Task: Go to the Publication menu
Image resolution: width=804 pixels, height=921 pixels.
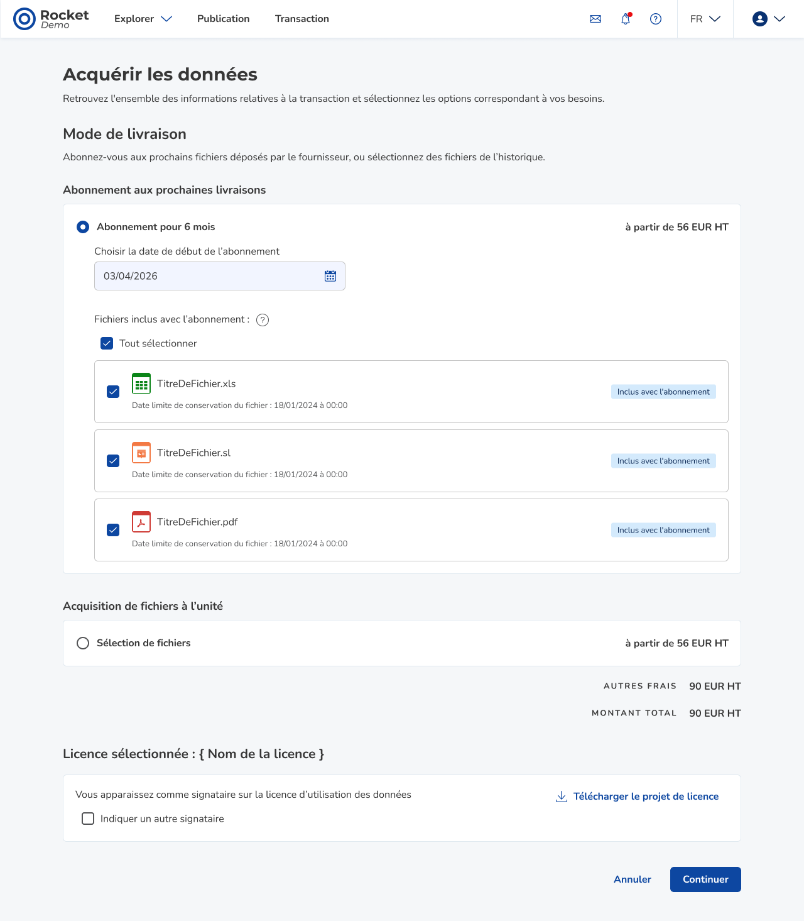Action: (x=224, y=19)
